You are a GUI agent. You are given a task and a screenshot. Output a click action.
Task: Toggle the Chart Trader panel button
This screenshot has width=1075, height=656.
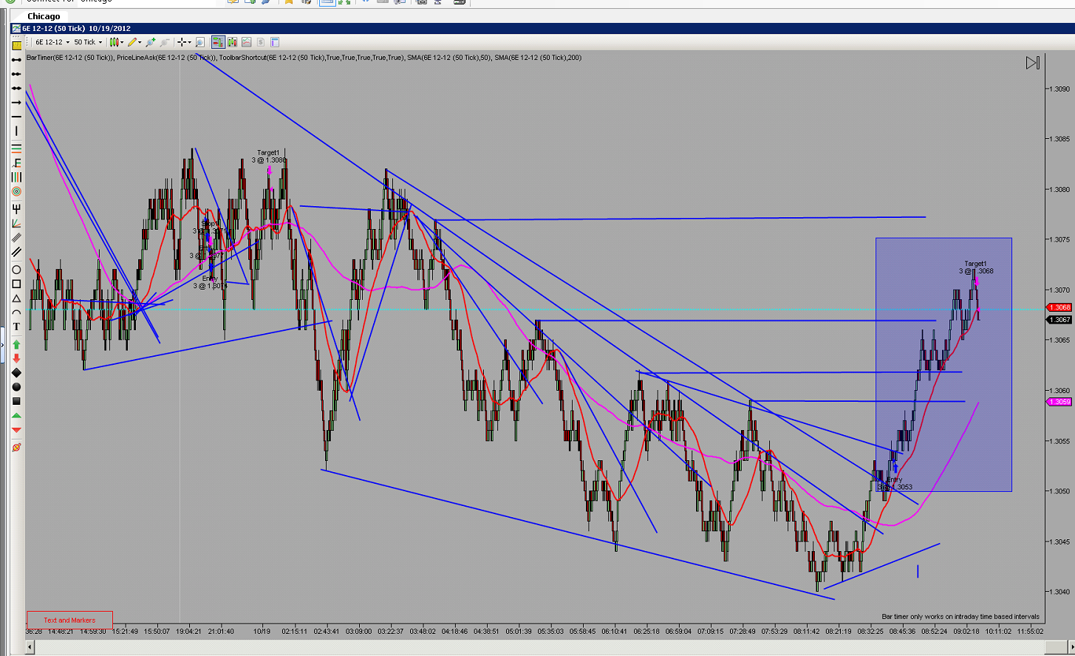coord(218,42)
